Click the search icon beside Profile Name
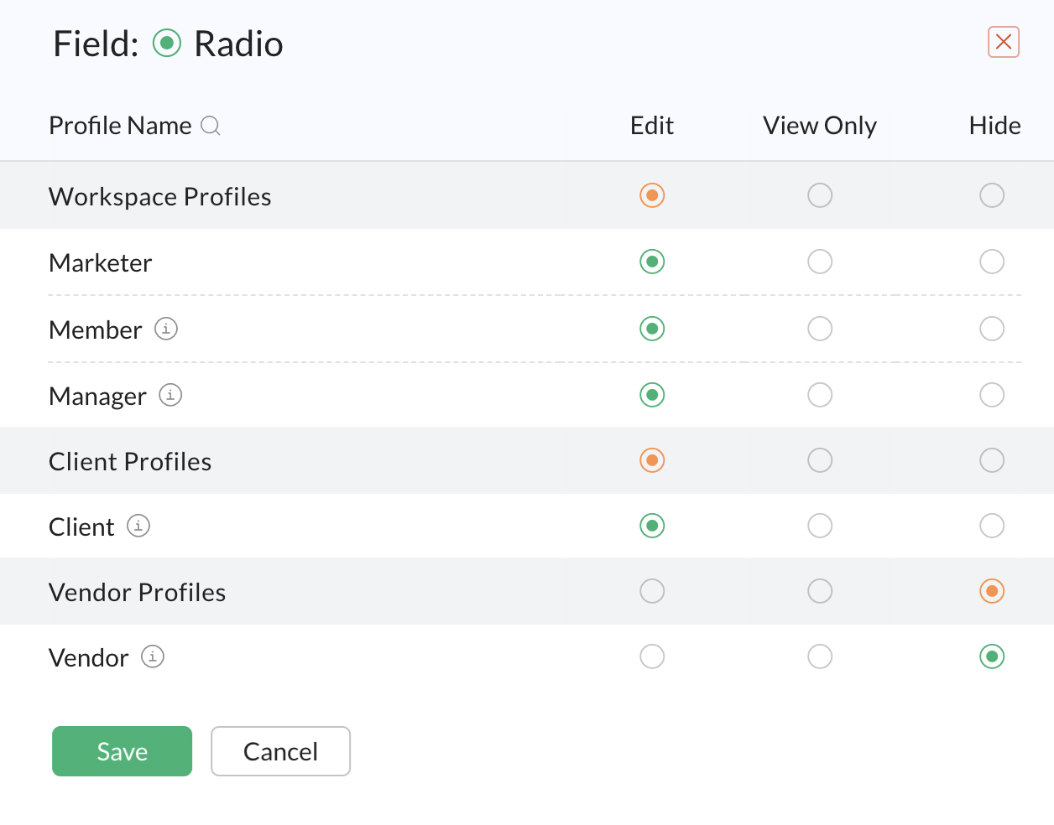1054x825 pixels. pos(211,126)
